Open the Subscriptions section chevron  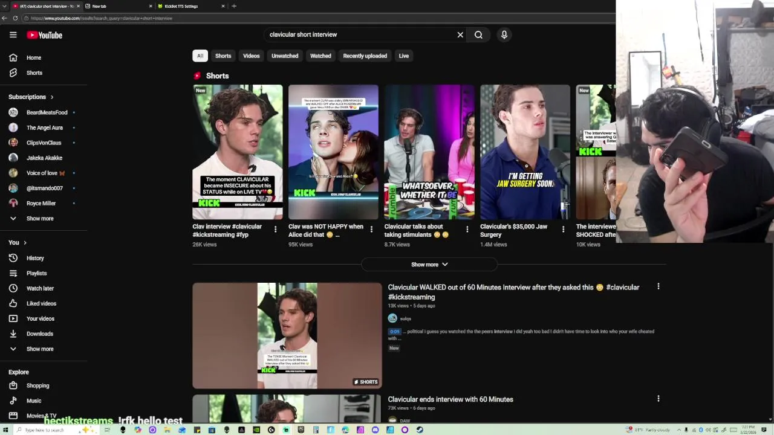click(52, 97)
